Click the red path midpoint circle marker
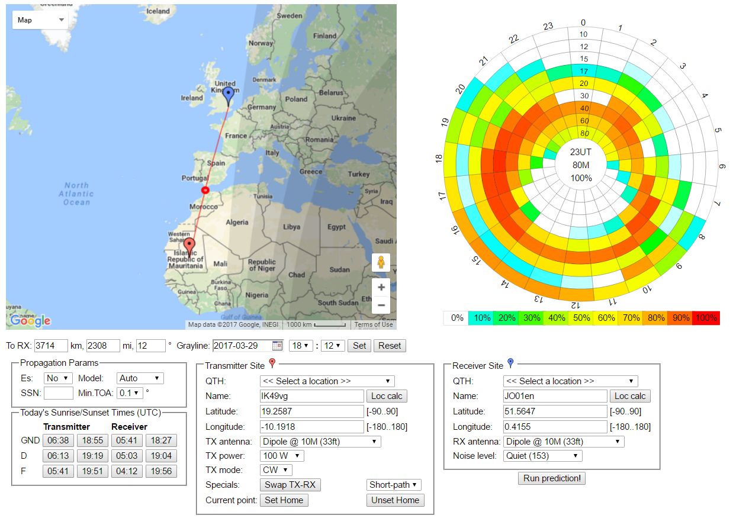The width and height of the screenshot is (733, 518). 205,190
